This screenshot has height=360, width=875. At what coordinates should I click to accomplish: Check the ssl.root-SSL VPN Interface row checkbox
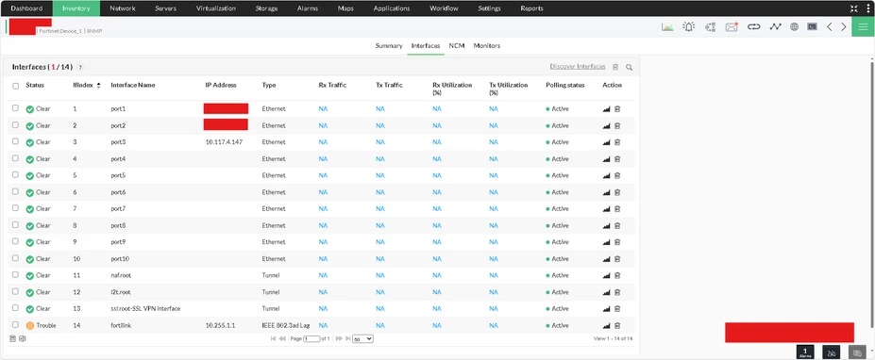click(16, 307)
